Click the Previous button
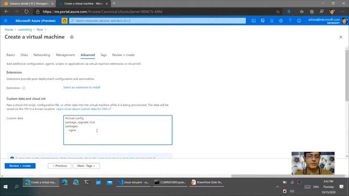 point(59,166)
